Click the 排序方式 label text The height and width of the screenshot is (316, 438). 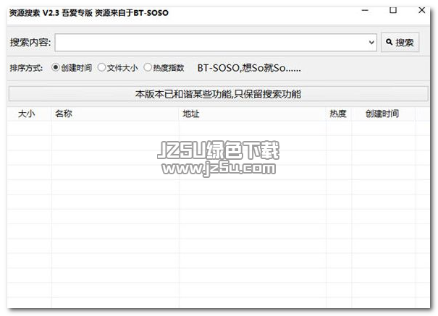pos(26,68)
